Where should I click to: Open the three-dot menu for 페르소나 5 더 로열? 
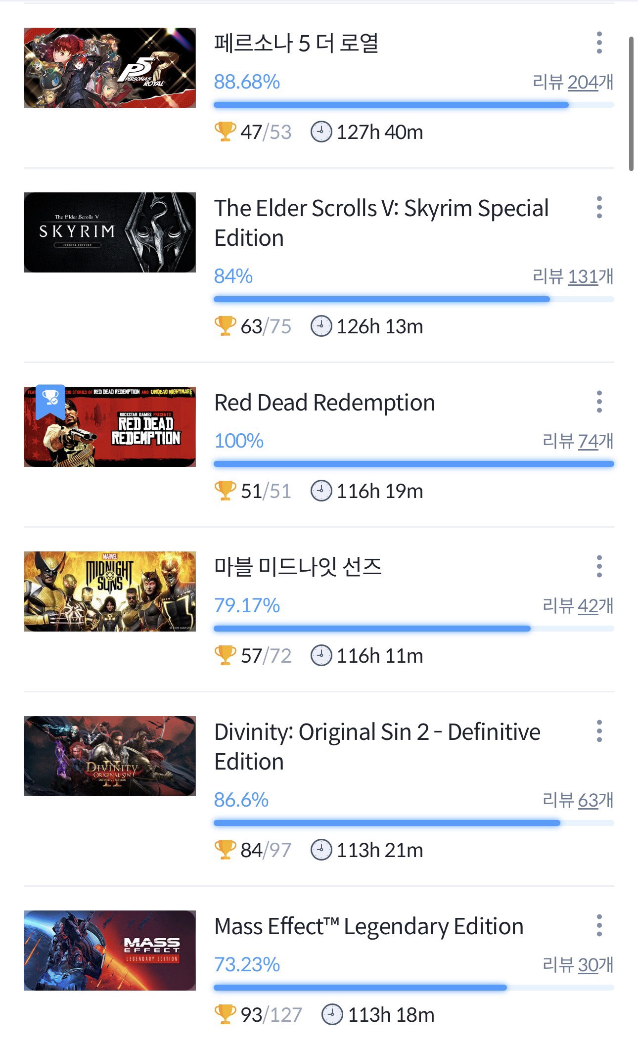599,43
